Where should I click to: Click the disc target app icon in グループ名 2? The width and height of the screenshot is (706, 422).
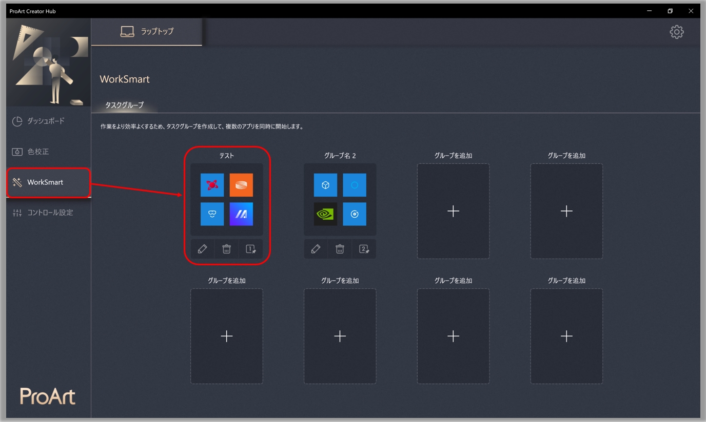click(355, 214)
